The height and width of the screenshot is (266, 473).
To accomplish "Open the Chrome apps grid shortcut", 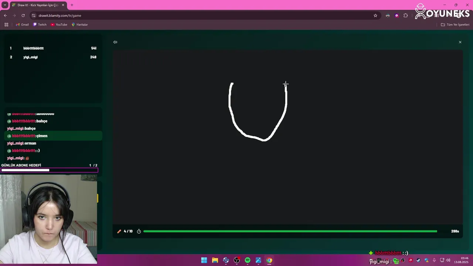I will tap(6, 25).
